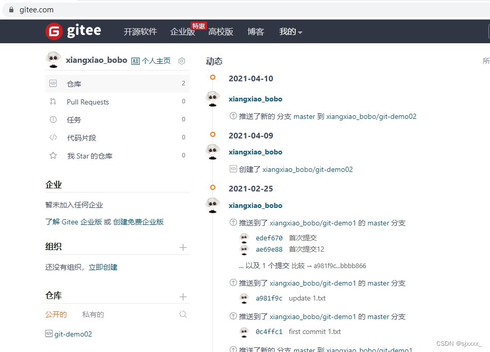Open the 个人主页 link
Viewport: 490px width, 352px height.
[156, 61]
